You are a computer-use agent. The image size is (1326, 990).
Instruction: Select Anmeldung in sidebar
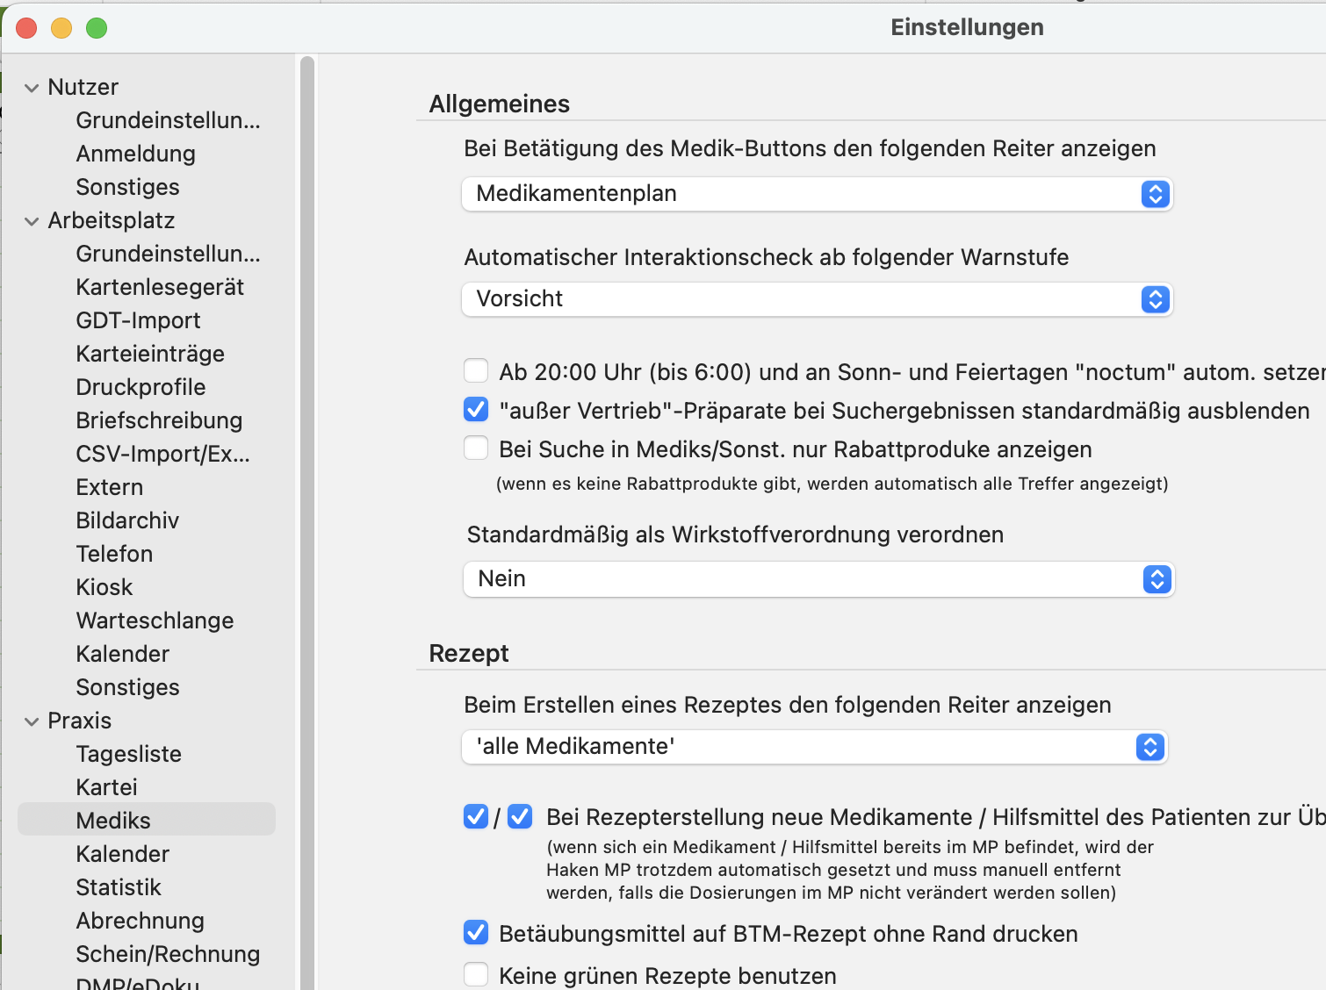[135, 154]
